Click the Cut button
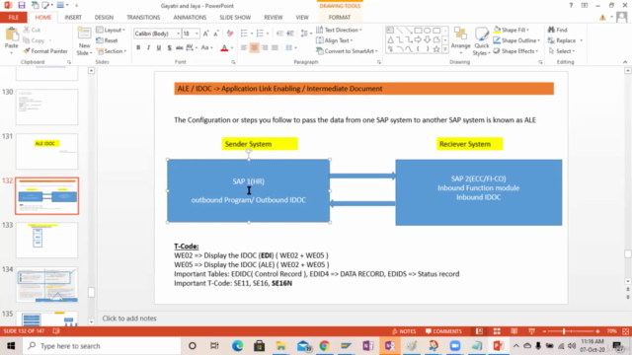This screenshot has width=632, height=355. pyautogui.click(x=32, y=30)
